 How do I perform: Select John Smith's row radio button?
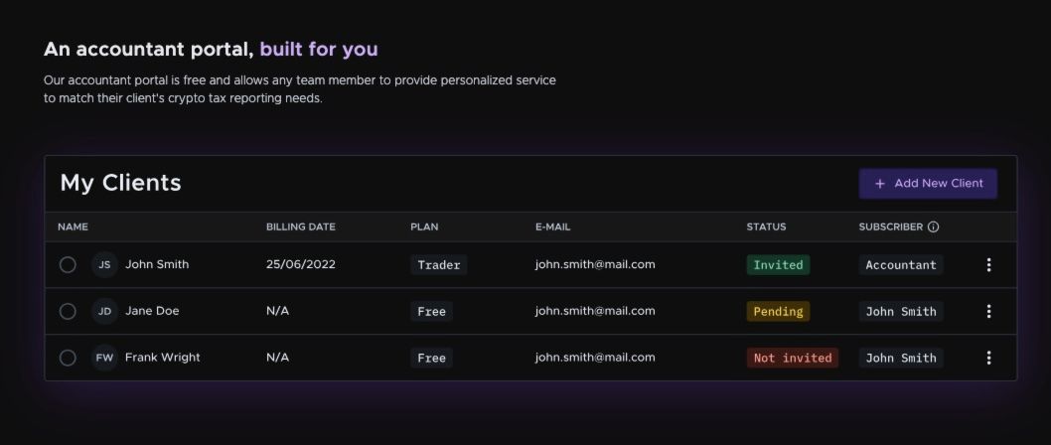coord(68,265)
